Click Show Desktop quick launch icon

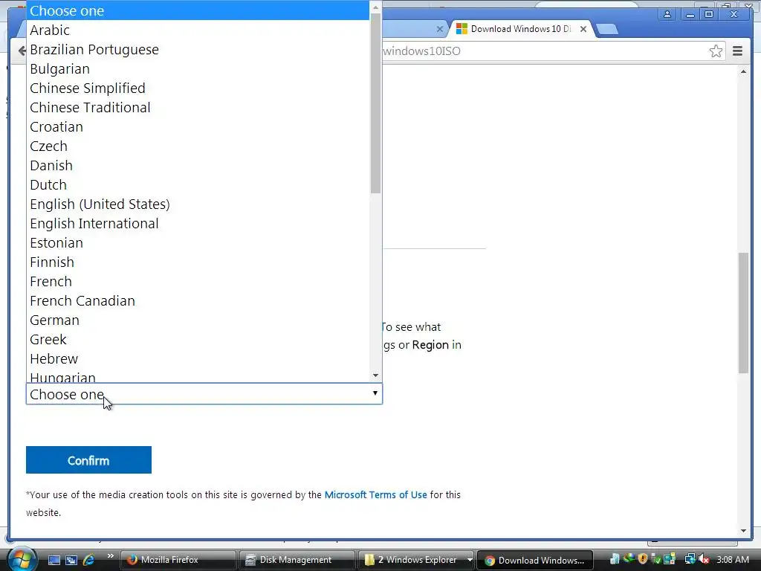click(54, 560)
